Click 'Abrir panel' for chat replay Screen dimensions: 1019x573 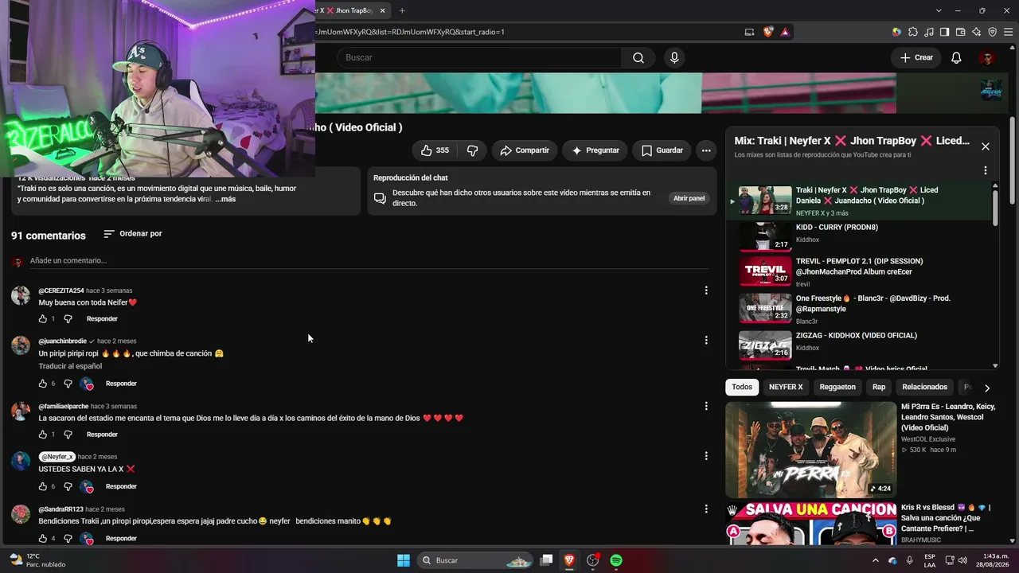[689, 198]
